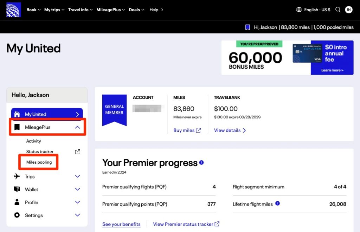This screenshot has width=360, height=232.
Task: Open the Settings gear icon
Action: (x=17, y=215)
